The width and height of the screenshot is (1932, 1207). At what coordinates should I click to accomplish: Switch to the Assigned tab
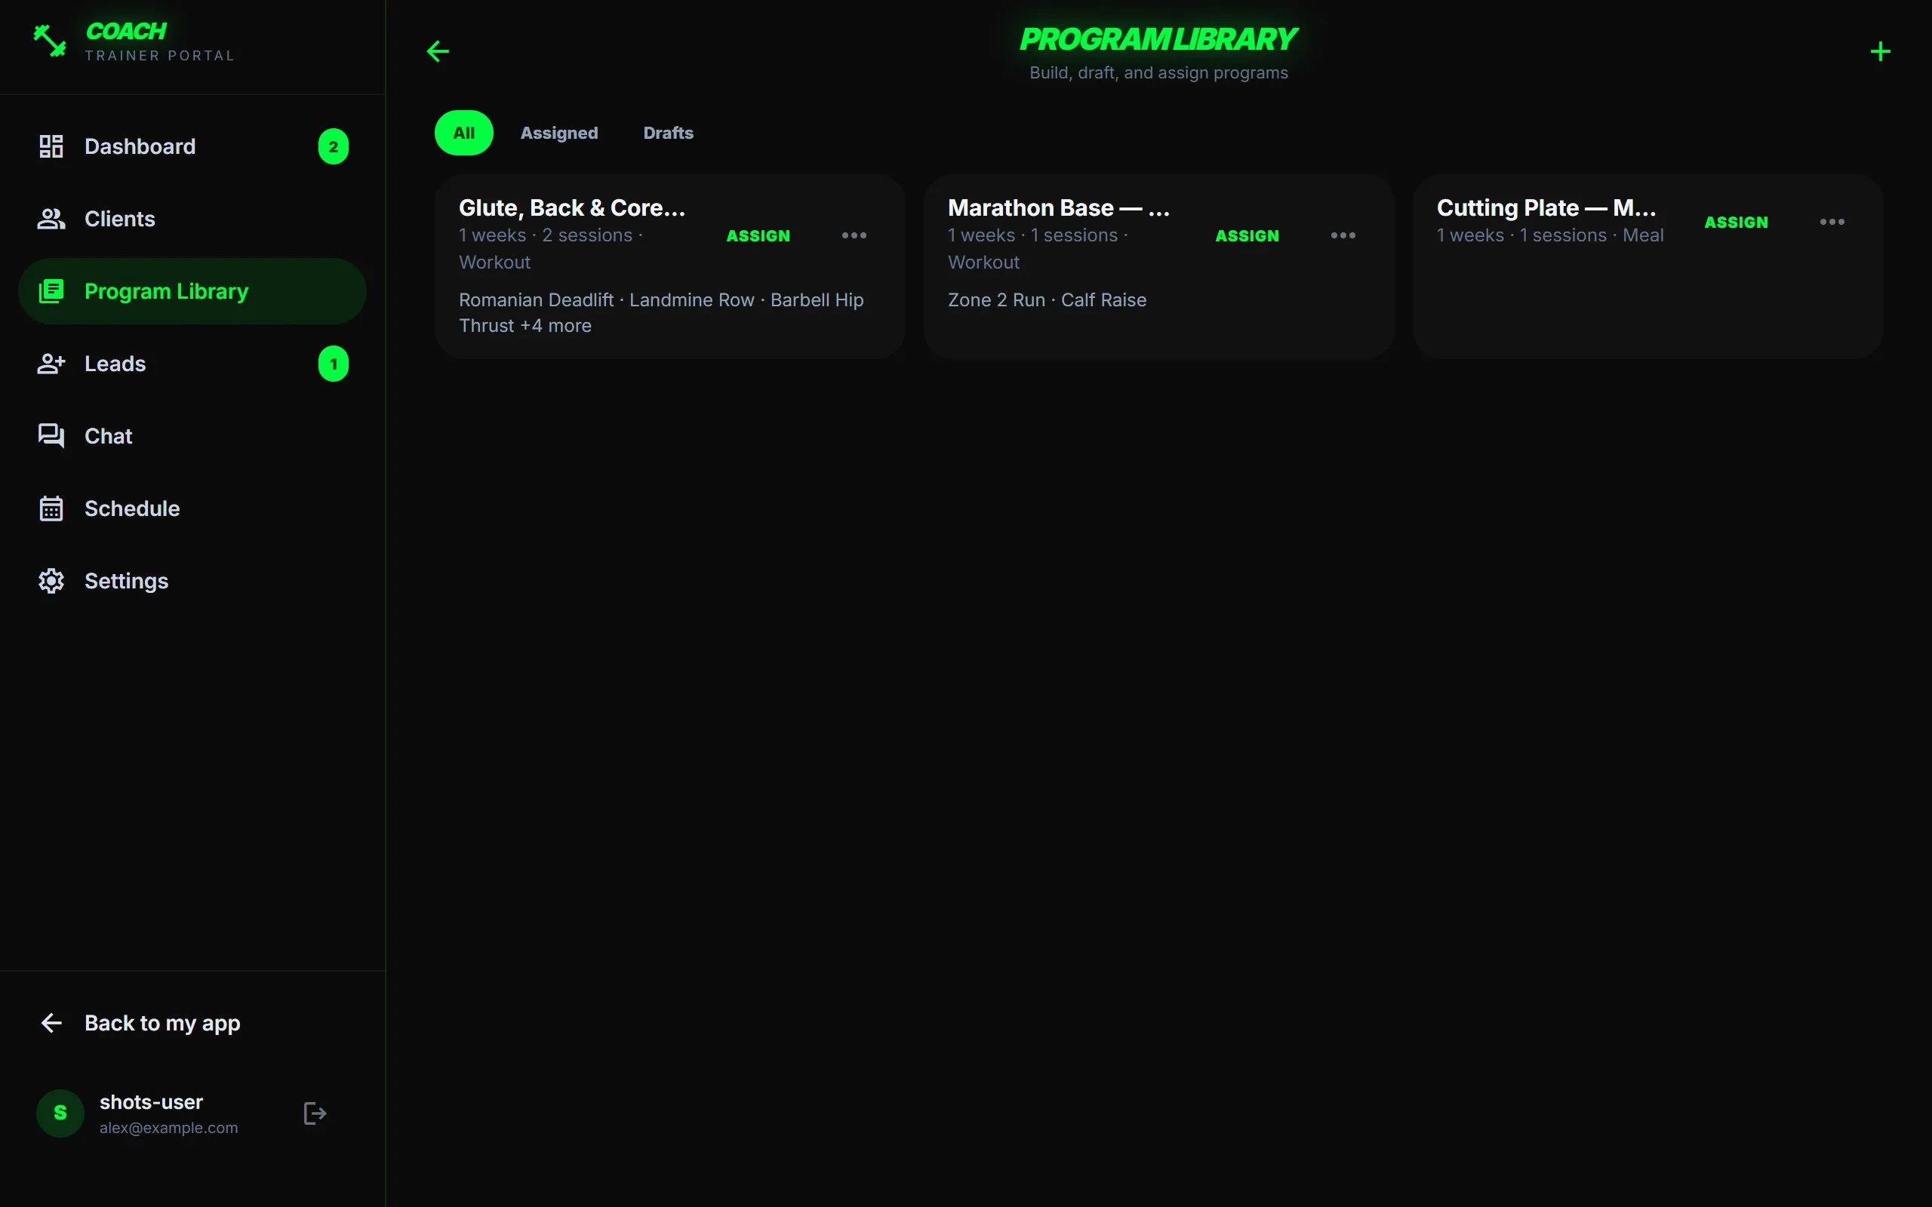558,133
